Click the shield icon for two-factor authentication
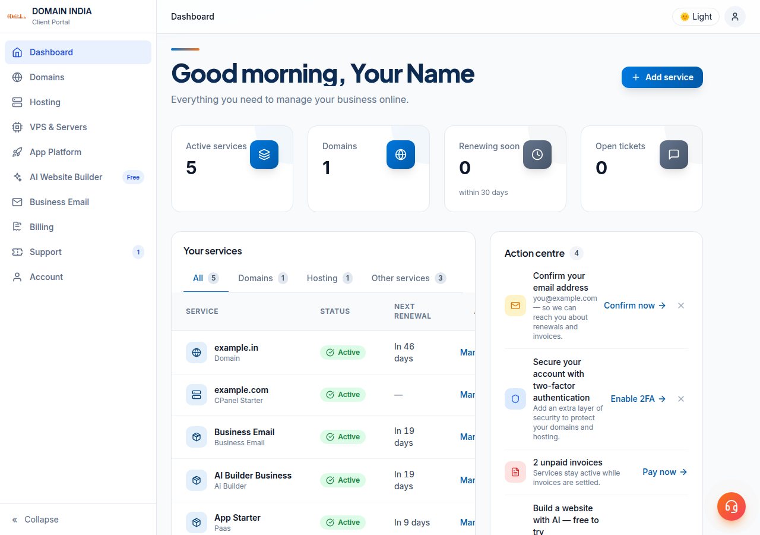Viewport: 760px width, 535px height. [x=515, y=399]
